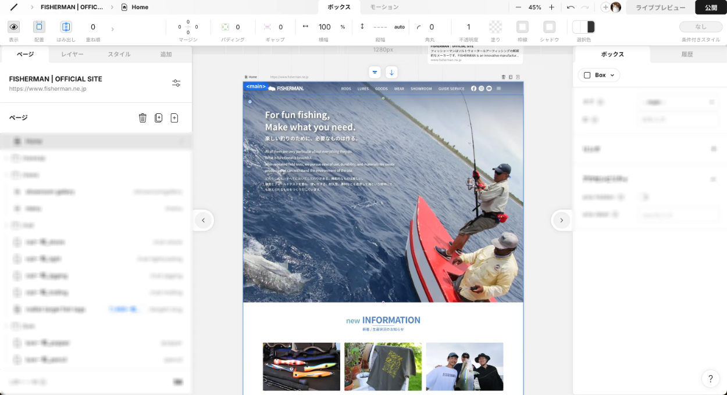The image size is (727, 395).
Task: Open the 条件付きスタイル なし dropdown
Action: click(701, 27)
